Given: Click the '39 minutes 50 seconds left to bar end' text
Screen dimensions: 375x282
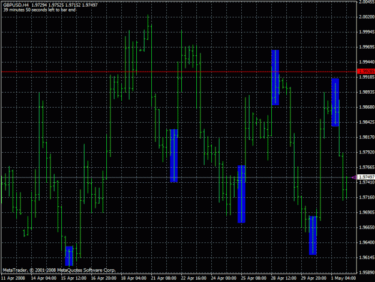Looking at the screenshot, I should tap(40, 10).
